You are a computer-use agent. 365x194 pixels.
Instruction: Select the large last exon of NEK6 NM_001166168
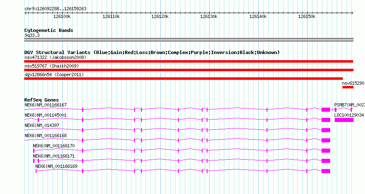(x=326, y=140)
